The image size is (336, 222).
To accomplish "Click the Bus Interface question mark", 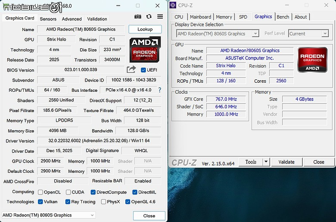I will (160, 90).
